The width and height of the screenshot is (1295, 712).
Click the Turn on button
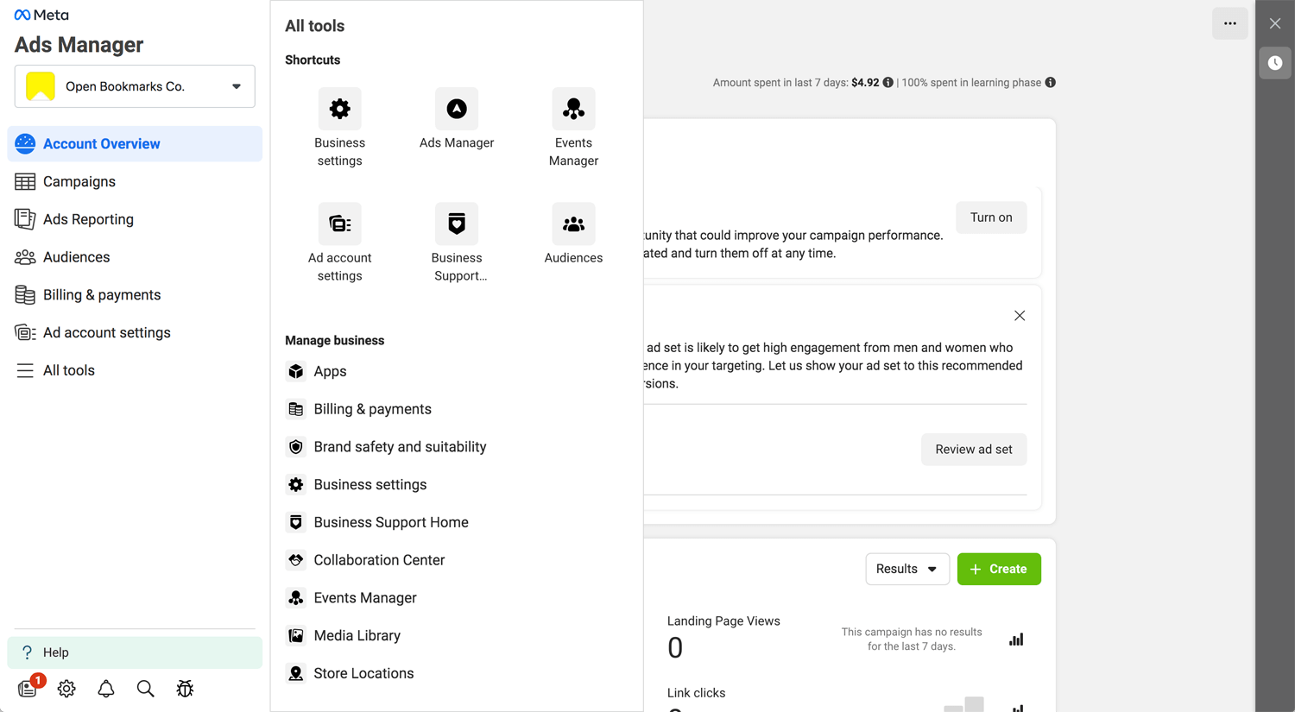pyautogui.click(x=991, y=217)
